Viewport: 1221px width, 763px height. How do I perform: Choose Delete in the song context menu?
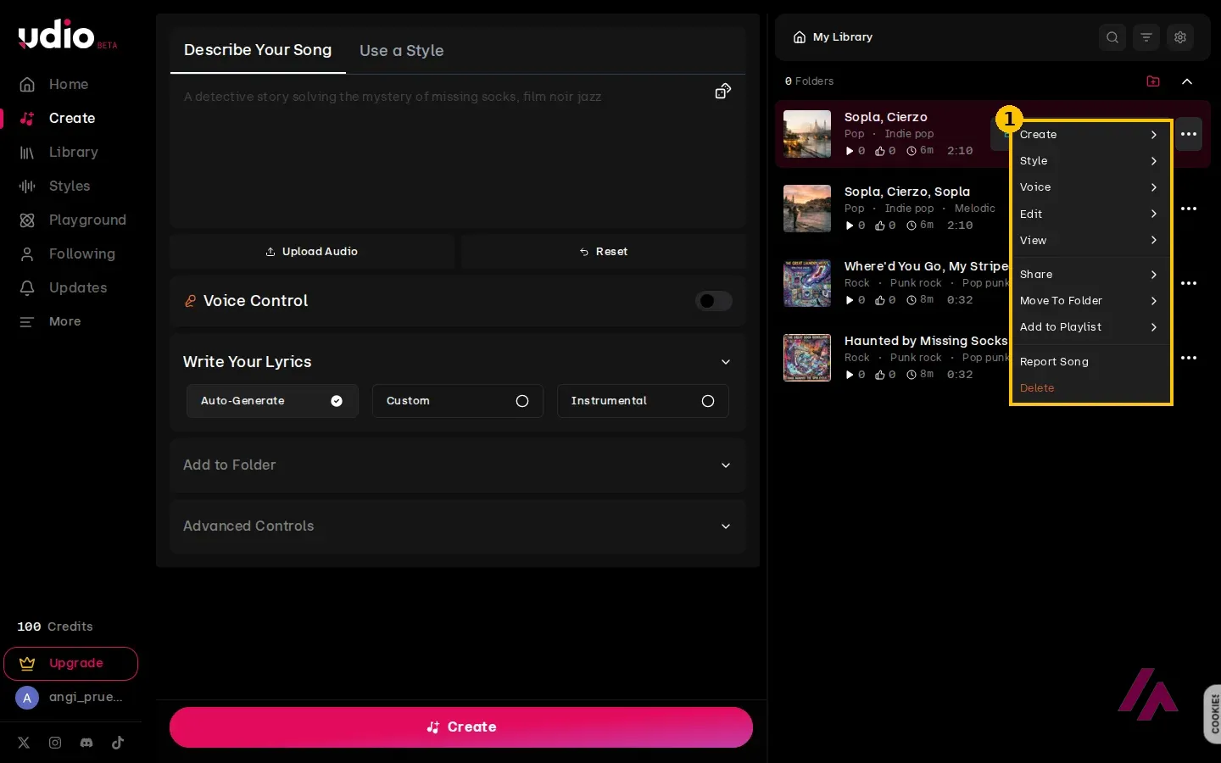click(1090, 388)
